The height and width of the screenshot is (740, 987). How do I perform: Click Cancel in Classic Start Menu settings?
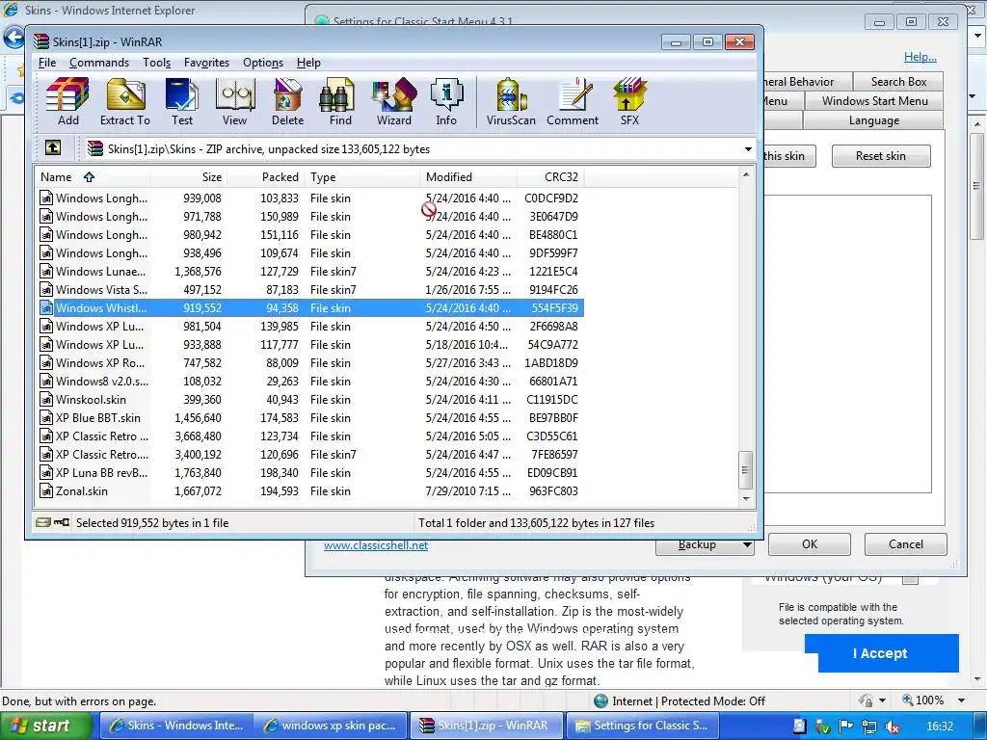(x=905, y=544)
